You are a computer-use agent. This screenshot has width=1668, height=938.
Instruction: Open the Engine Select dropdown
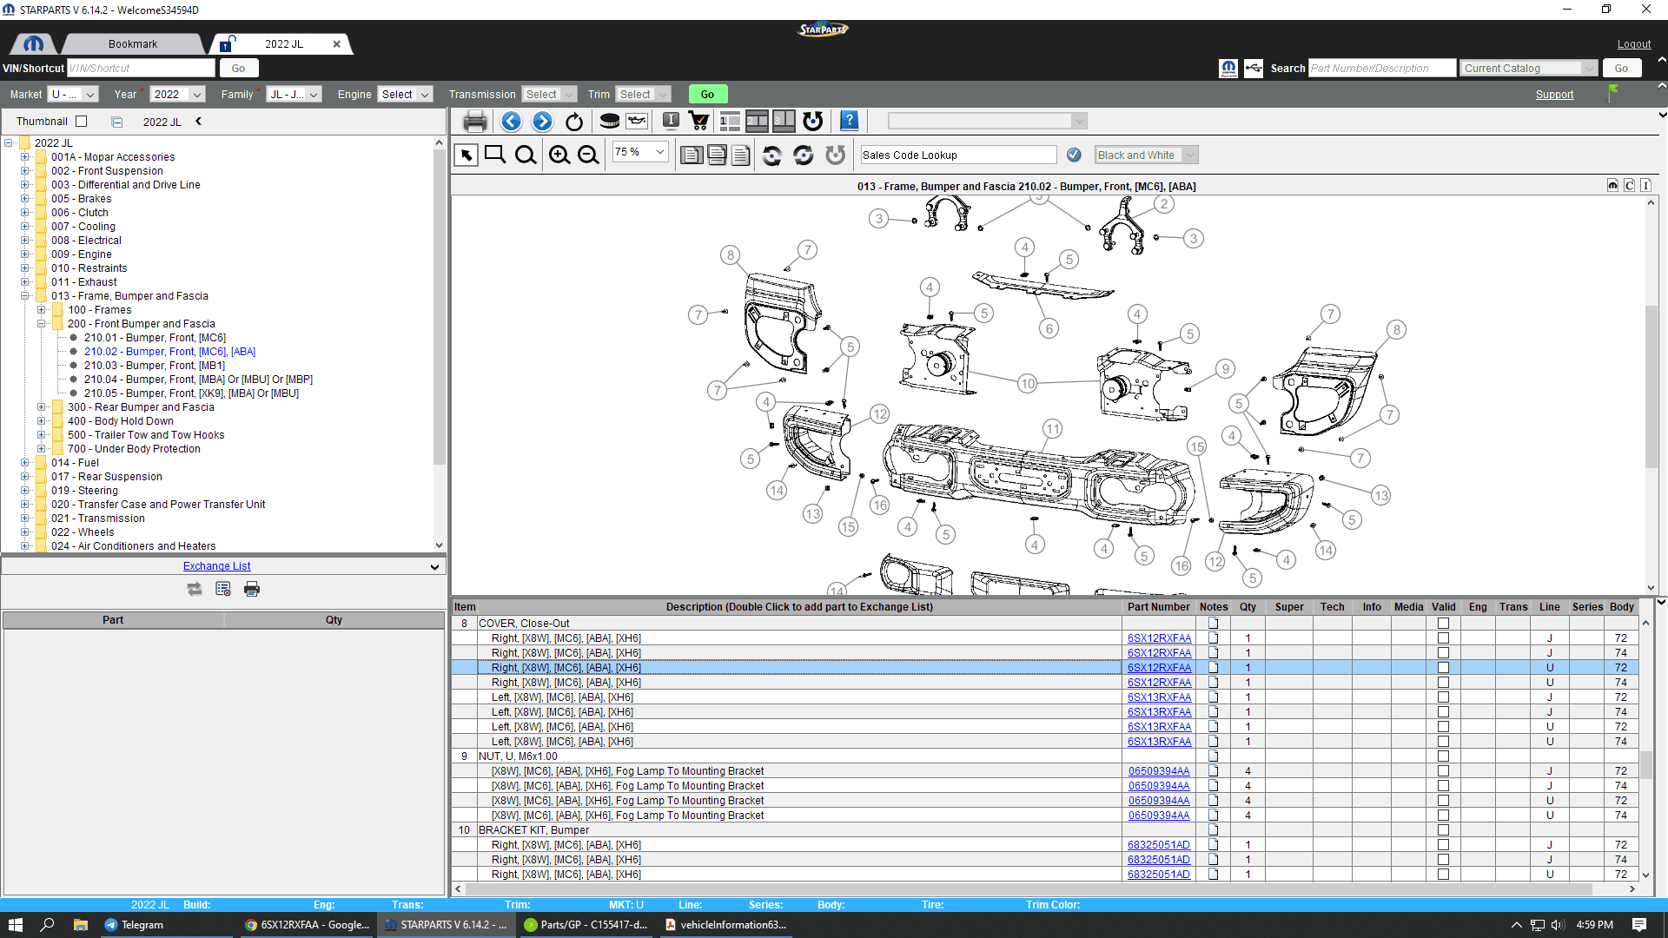coord(406,95)
